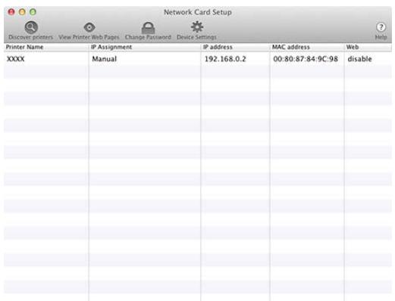Open View Printer Web Pages eye icon
This screenshot has width=395, height=301.
pos(89,27)
